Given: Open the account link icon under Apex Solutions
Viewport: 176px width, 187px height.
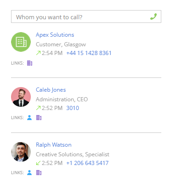Looking at the screenshot, I should 29,63.
